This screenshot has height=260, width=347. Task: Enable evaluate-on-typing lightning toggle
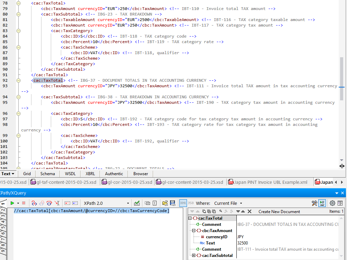(322, 203)
